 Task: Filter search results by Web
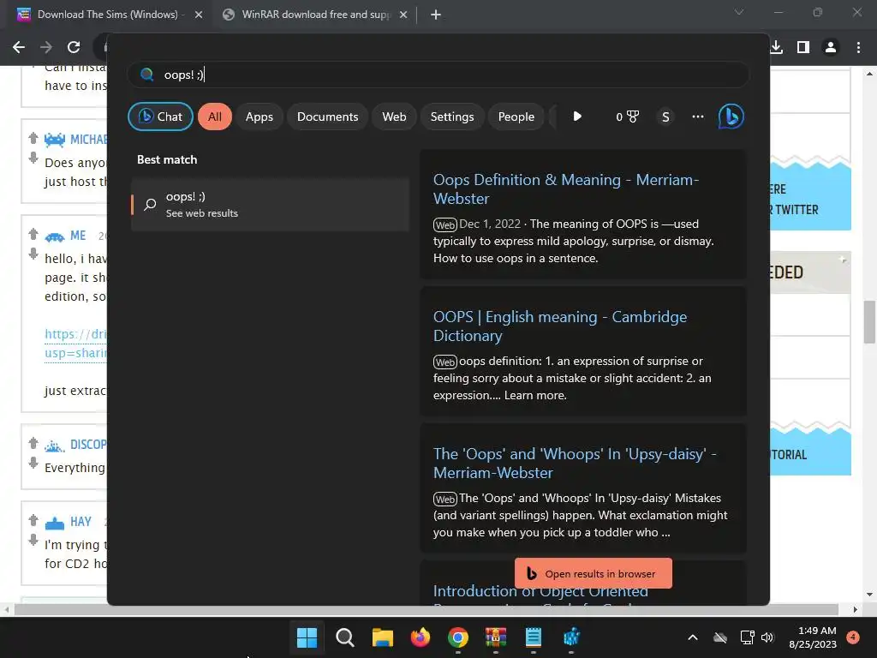point(394,117)
